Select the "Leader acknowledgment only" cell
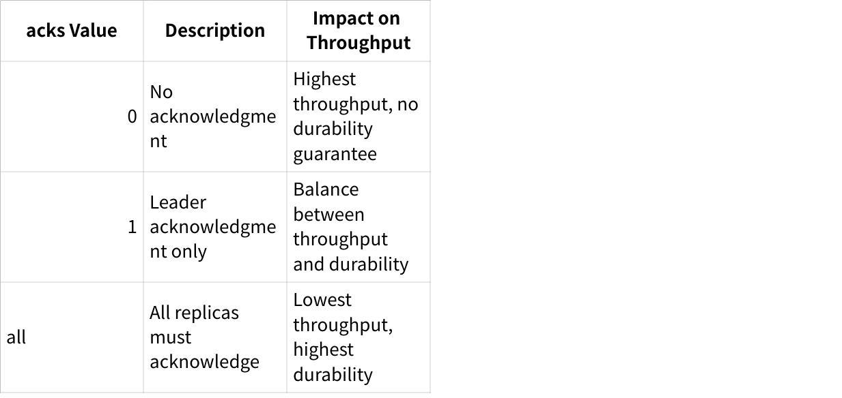The width and height of the screenshot is (842, 398). point(213,227)
